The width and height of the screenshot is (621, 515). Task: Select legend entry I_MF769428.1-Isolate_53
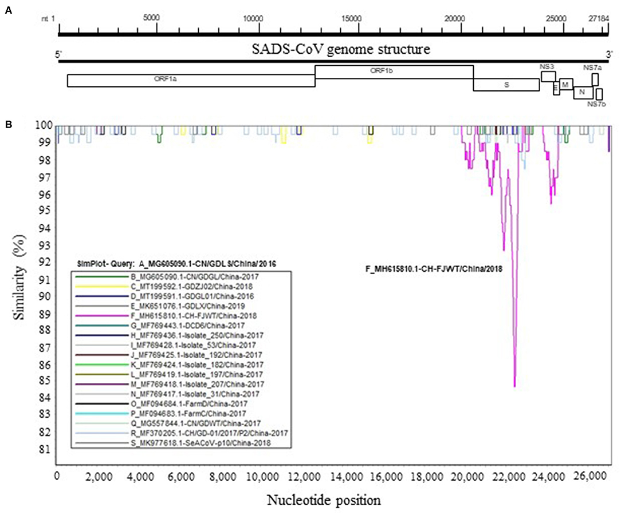193,345
